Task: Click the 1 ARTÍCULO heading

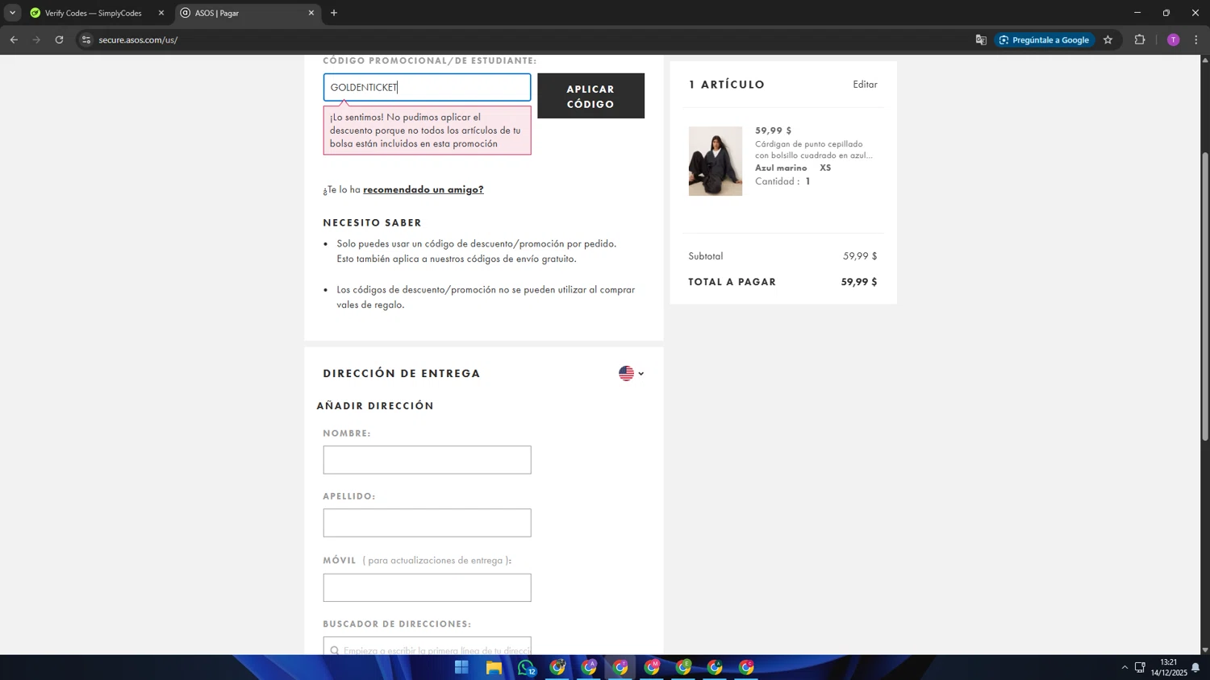Action: [x=727, y=85]
